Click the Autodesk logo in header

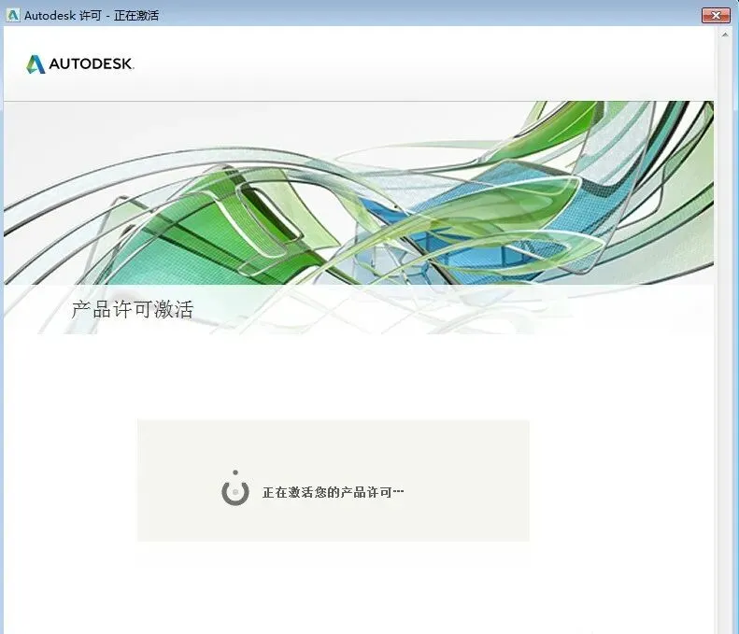(79, 64)
